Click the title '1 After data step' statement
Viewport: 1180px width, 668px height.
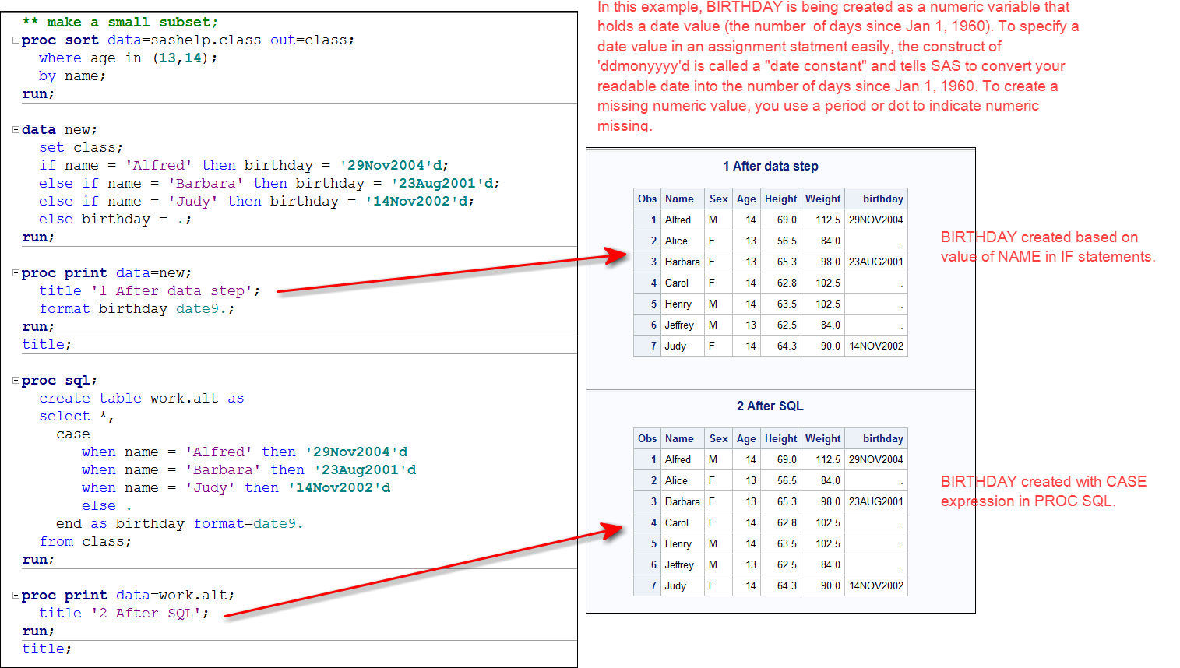click(x=150, y=290)
